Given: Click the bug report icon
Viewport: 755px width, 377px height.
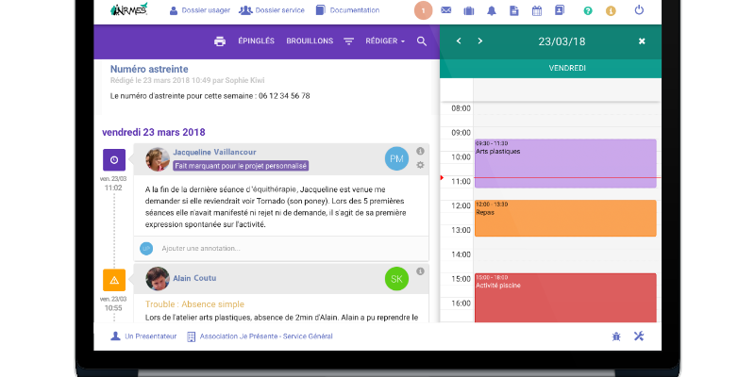Looking at the screenshot, I should (x=616, y=336).
